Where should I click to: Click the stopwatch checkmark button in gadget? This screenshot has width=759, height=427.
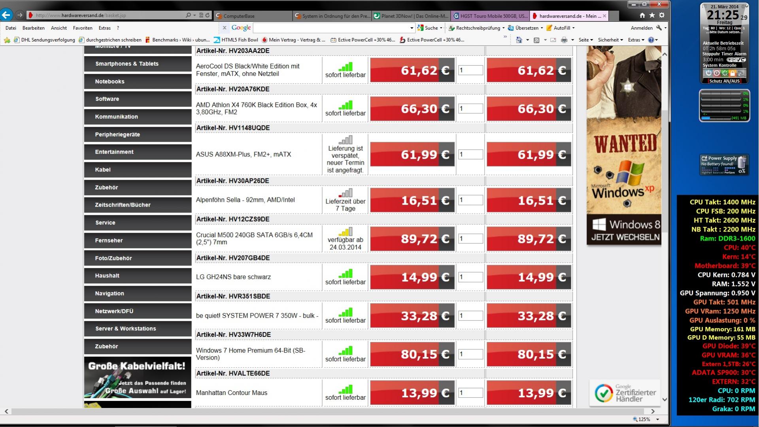tap(740, 60)
